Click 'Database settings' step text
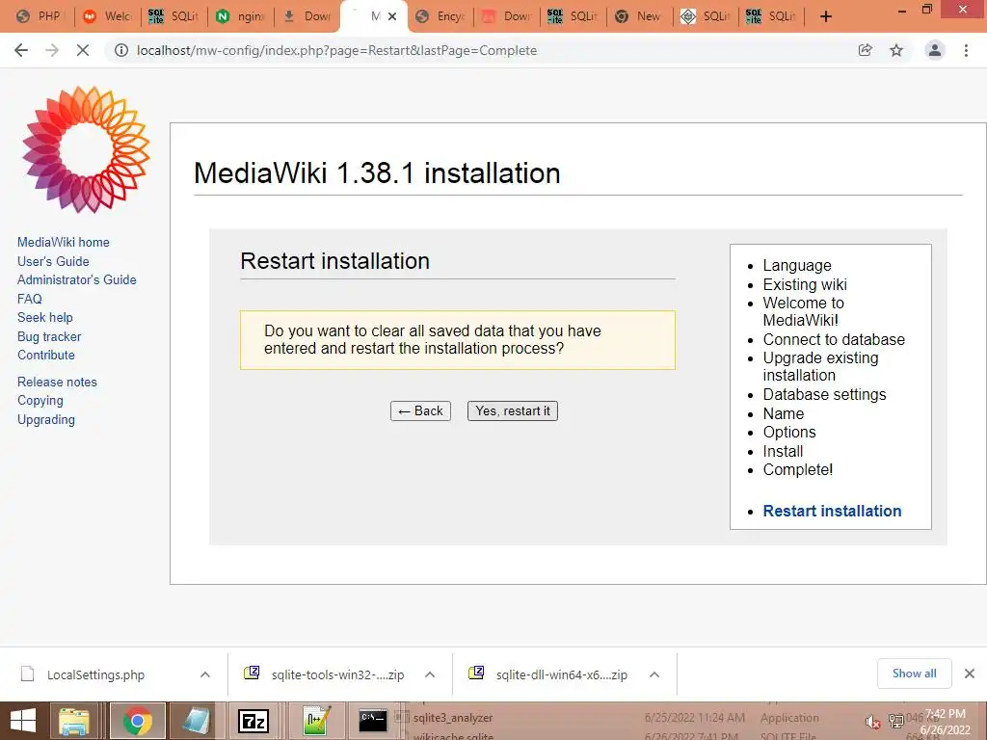This screenshot has height=740, width=987. pyautogui.click(x=824, y=394)
